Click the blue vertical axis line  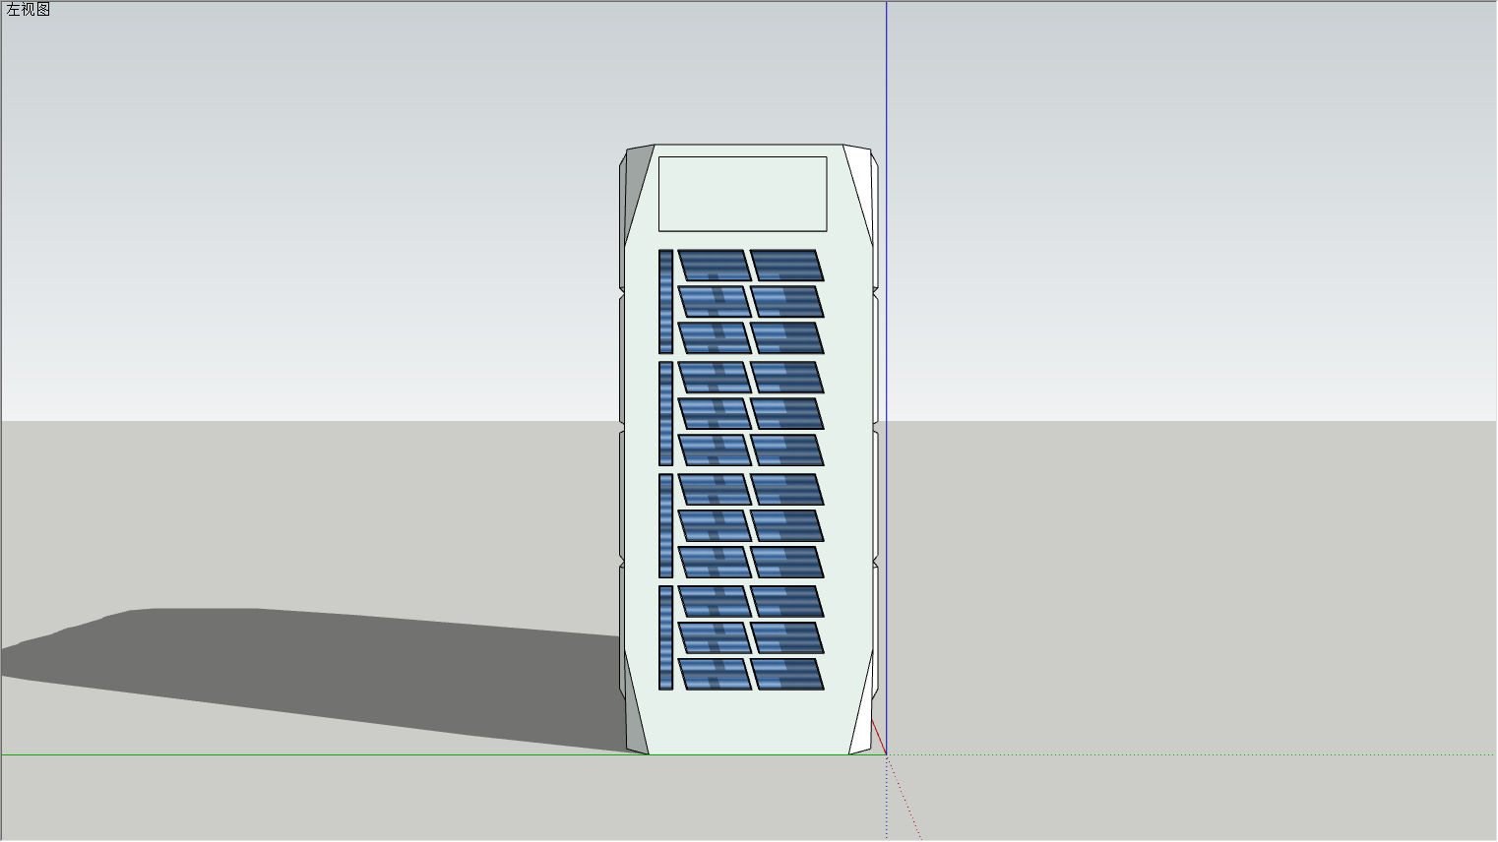(x=886, y=378)
